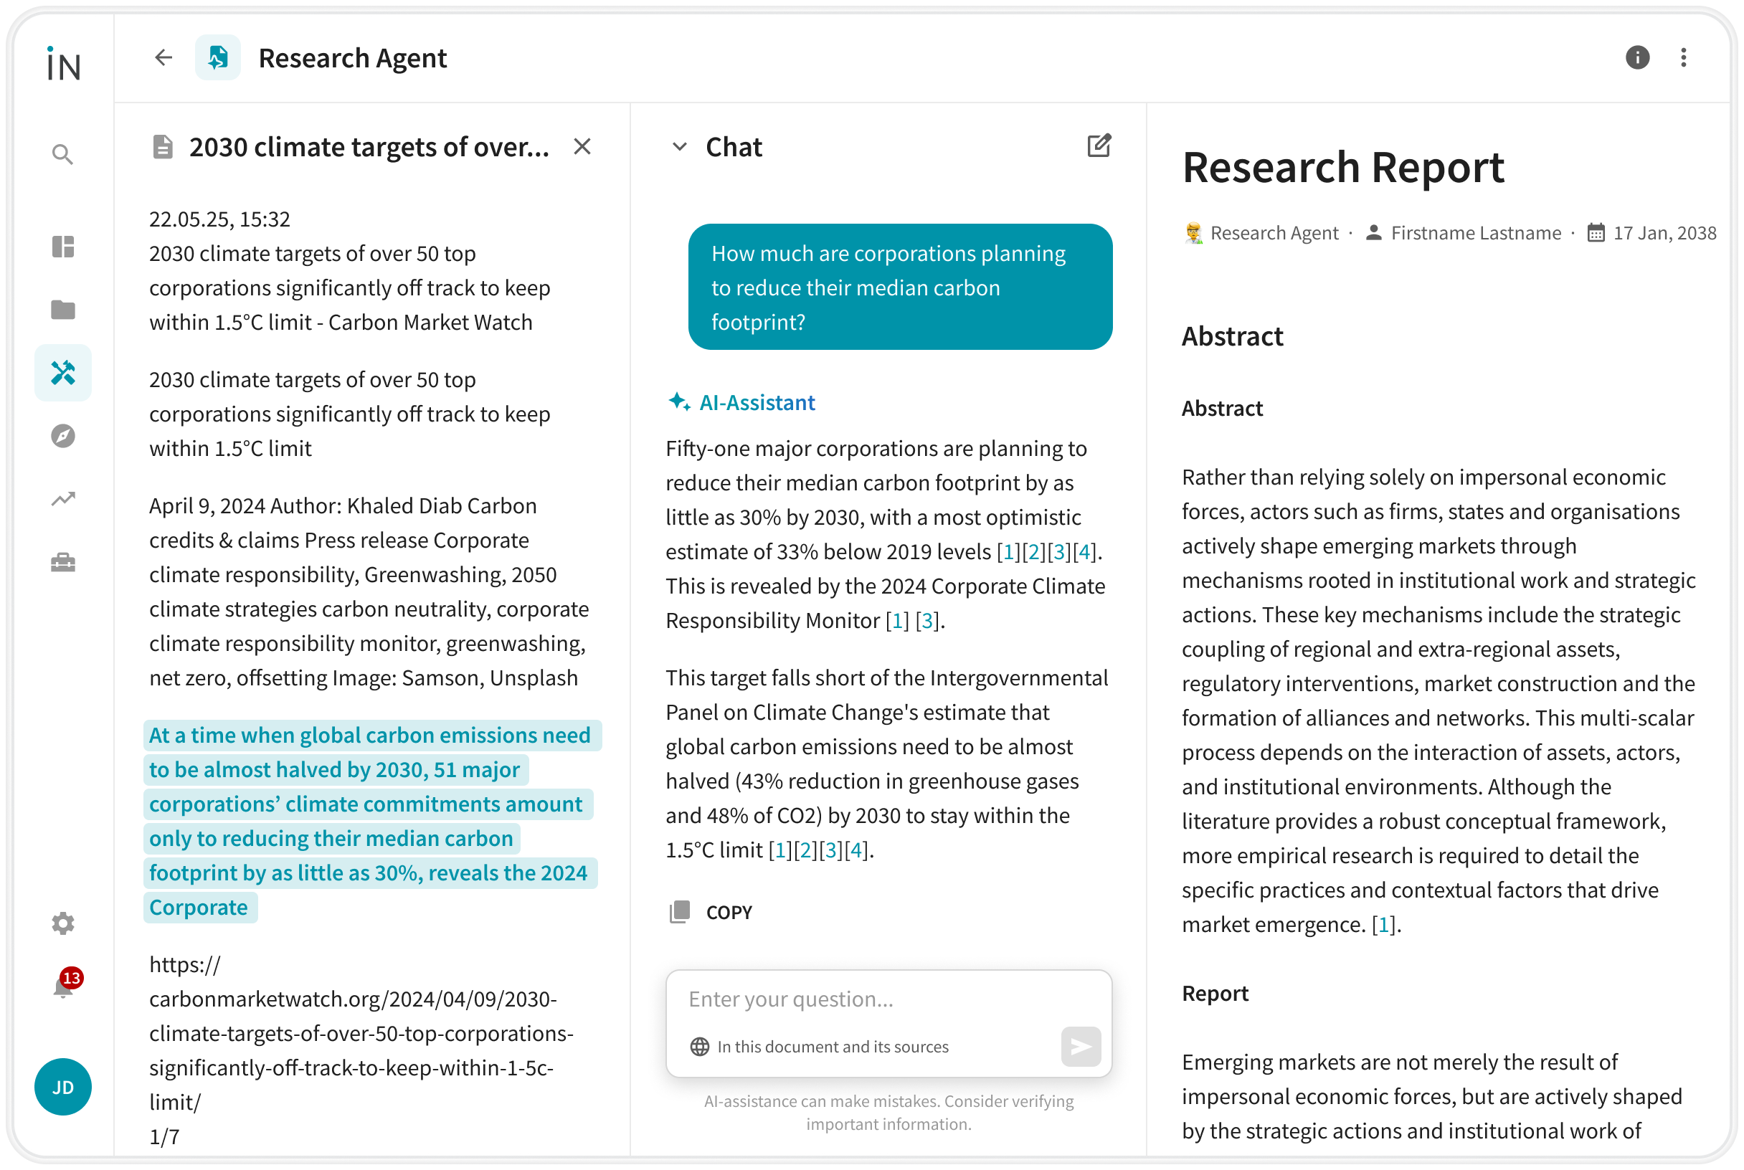
Task: Go back with the arrow button
Action: 163,57
